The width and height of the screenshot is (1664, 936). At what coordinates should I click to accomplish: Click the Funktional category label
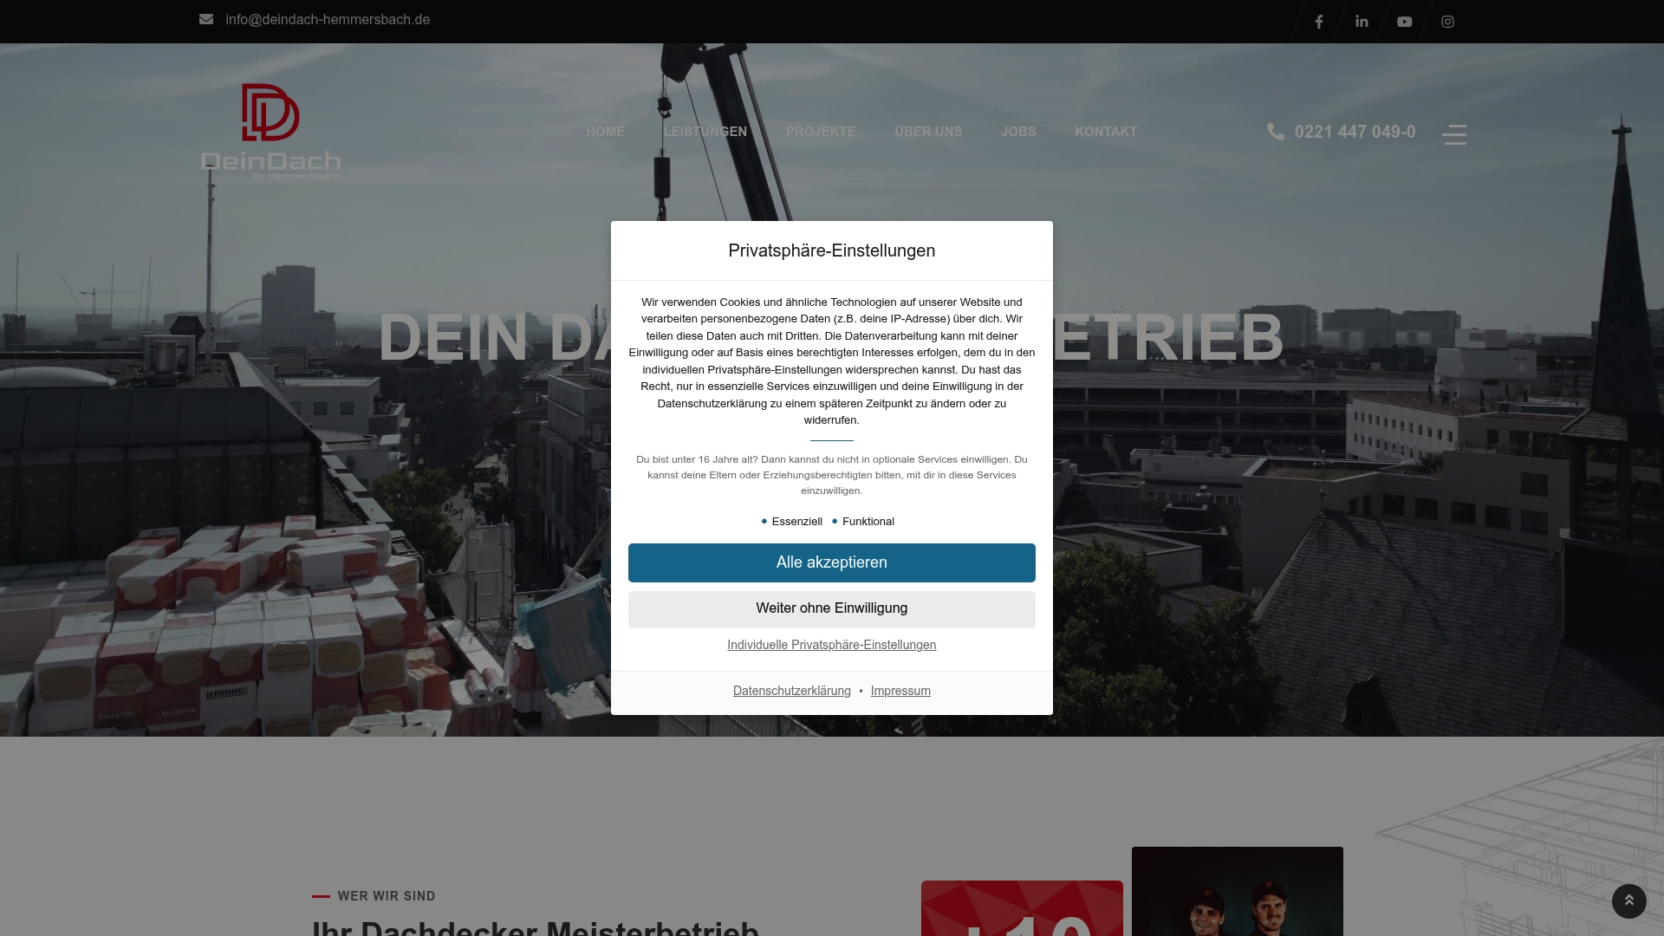point(868,522)
